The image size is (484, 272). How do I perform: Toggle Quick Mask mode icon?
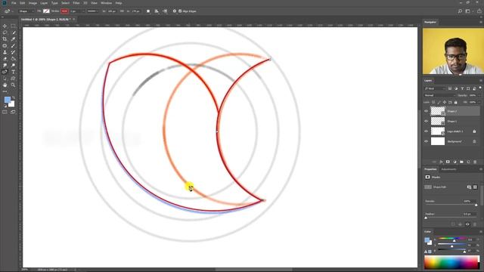(x=5, y=112)
